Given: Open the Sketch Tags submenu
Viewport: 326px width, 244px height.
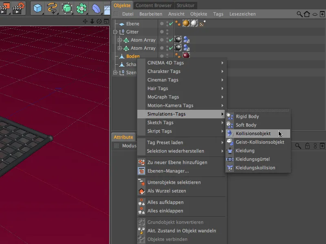Looking at the screenshot, I should (x=182, y=122).
